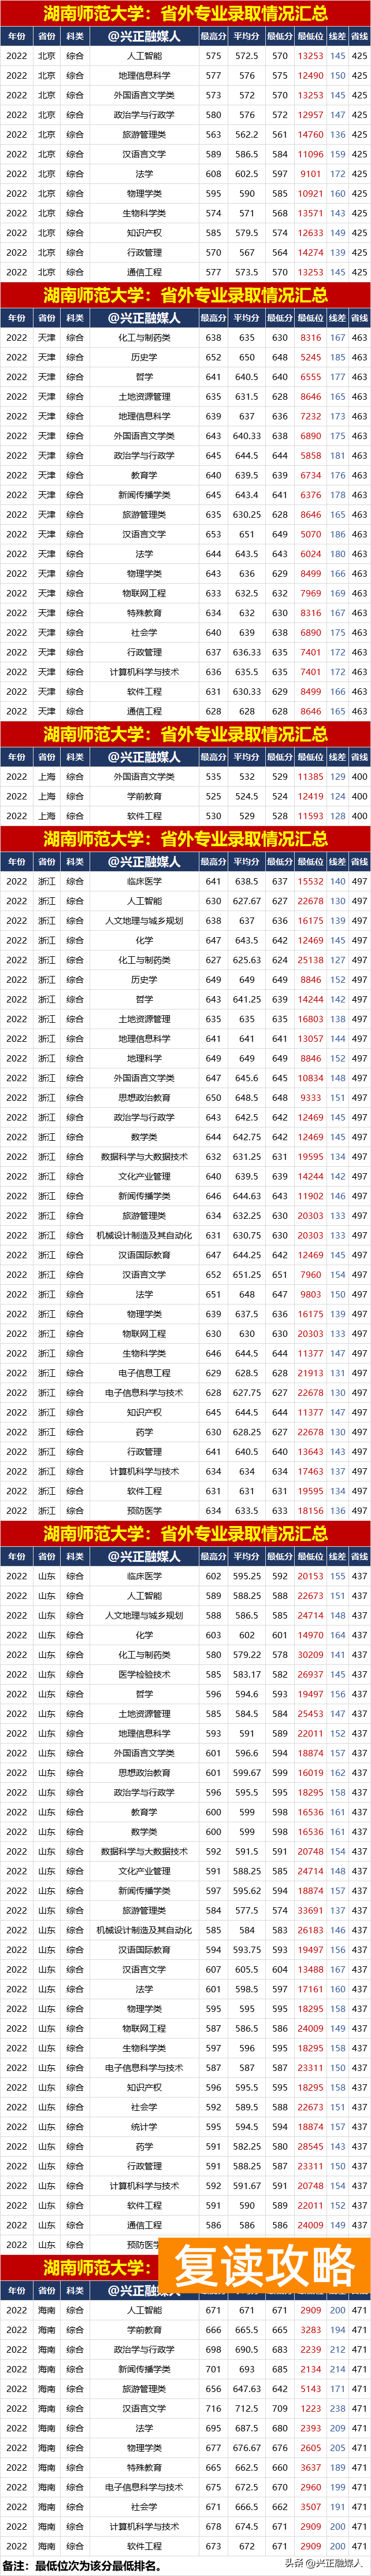Select 浙江 预防医学 lowest rank 18156

coord(311,1511)
